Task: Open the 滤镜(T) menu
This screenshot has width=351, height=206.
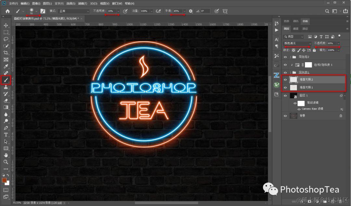Action: pyautogui.click(x=83, y=3)
